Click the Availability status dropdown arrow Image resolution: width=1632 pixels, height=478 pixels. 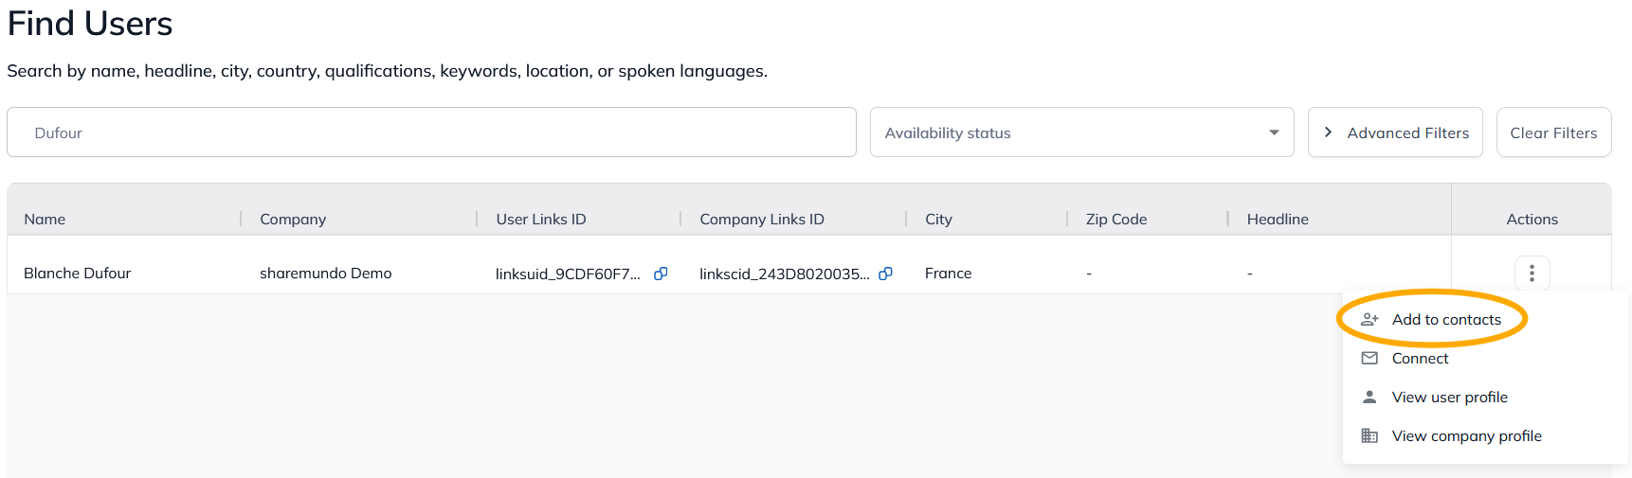[1274, 133]
